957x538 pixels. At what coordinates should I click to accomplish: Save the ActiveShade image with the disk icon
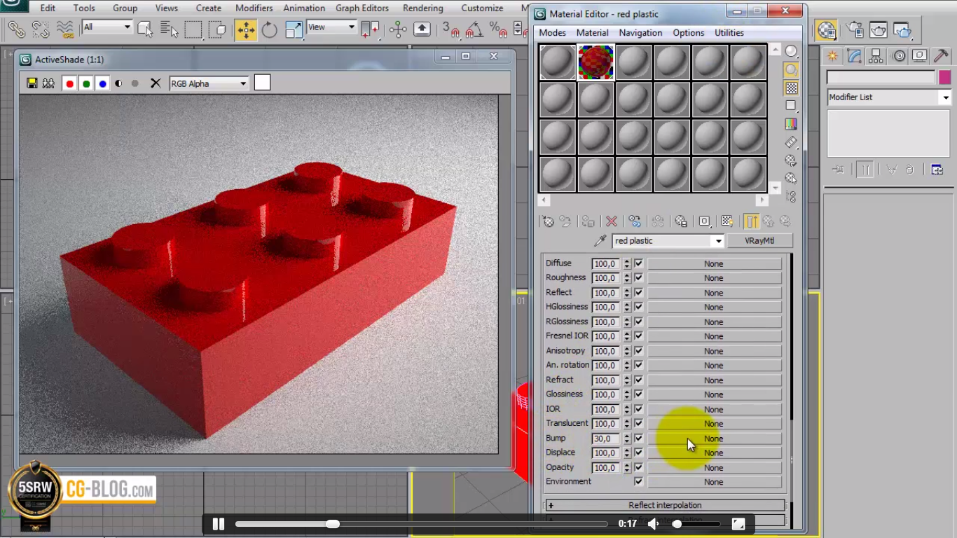[x=32, y=83]
